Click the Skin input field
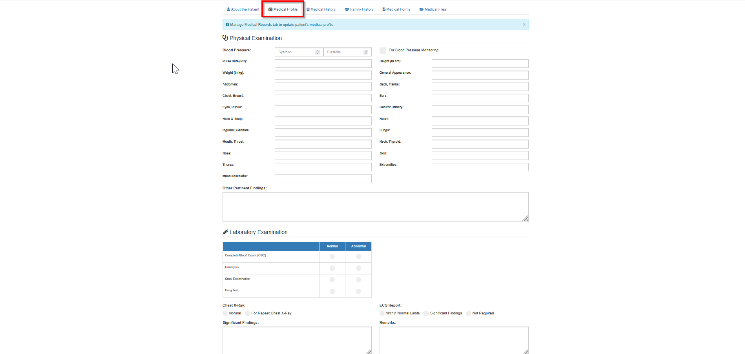This screenshot has width=745, height=354. click(480, 155)
